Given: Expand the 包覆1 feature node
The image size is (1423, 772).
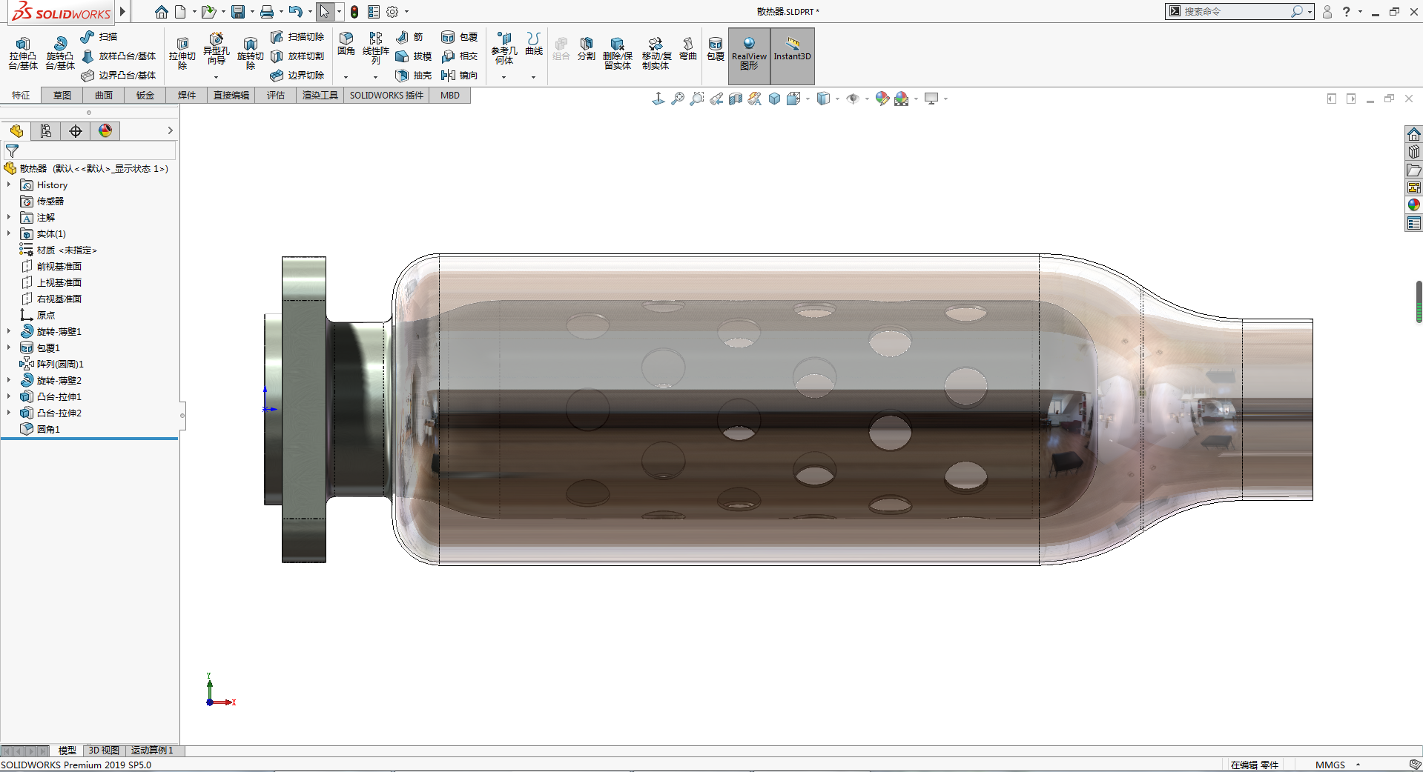Looking at the screenshot, I should coord(9,347).
